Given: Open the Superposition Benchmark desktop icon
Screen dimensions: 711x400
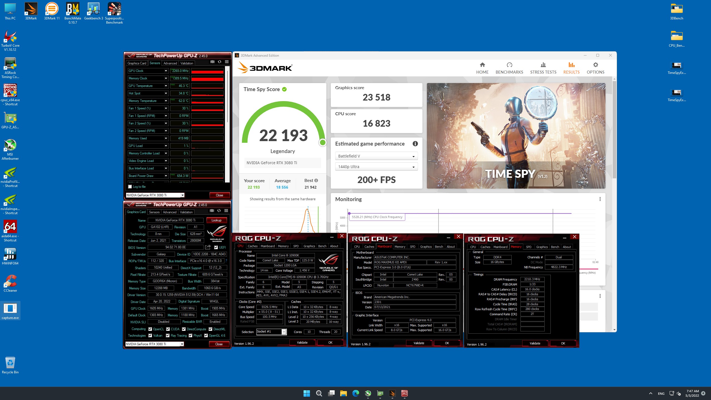Looking at the screenshot, I should (114, 13).
